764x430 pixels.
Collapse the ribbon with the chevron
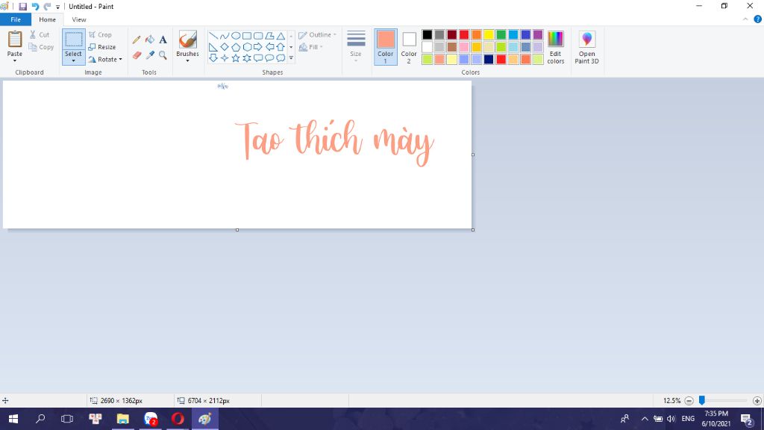745,19
